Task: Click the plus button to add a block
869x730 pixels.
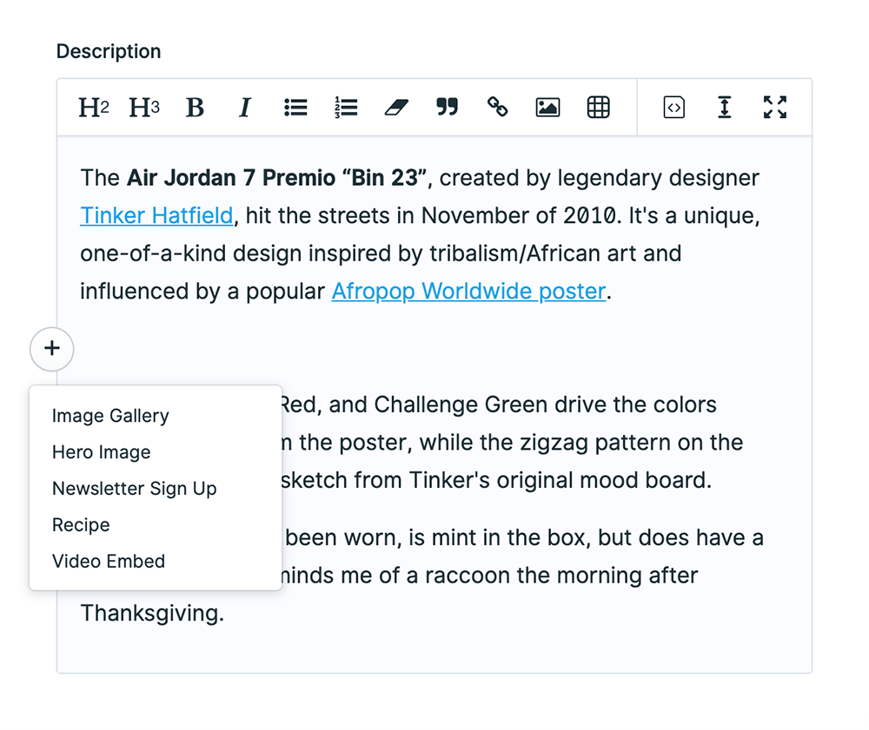Action: (x=51, y=349)
